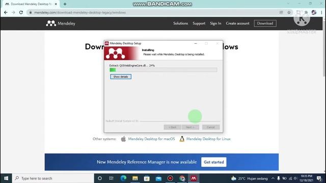
Task: Click the site lock icon in address bar
Action: [x=31, y=12]
